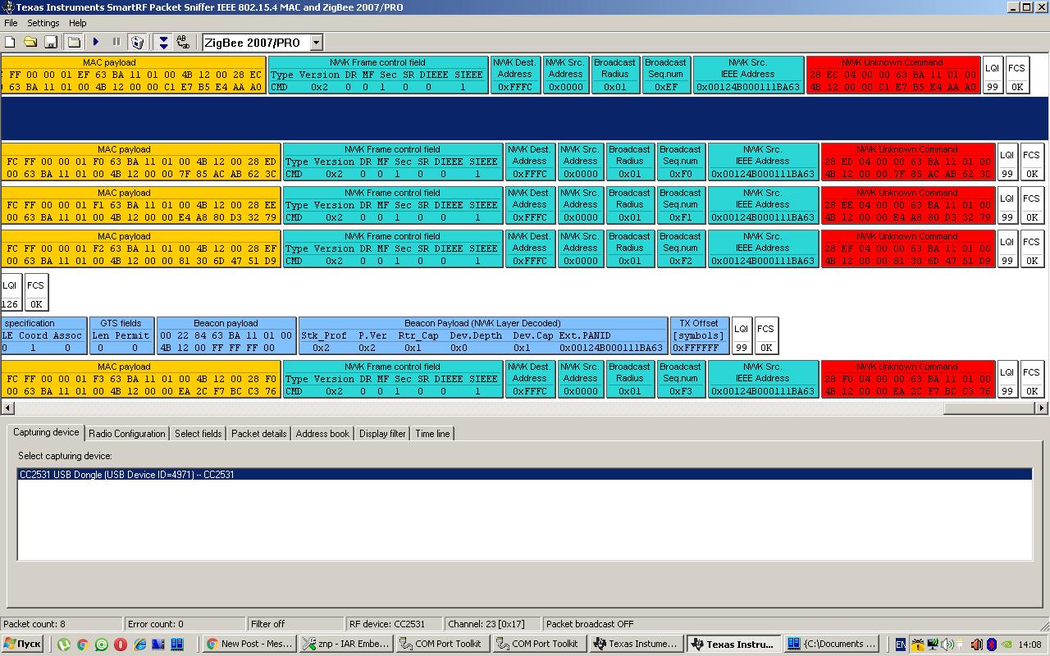This screenshot has width=1050, height=656.
Task: Click the right arrow of the horizontal scrollbar
Action: [x=1042, y=408]
